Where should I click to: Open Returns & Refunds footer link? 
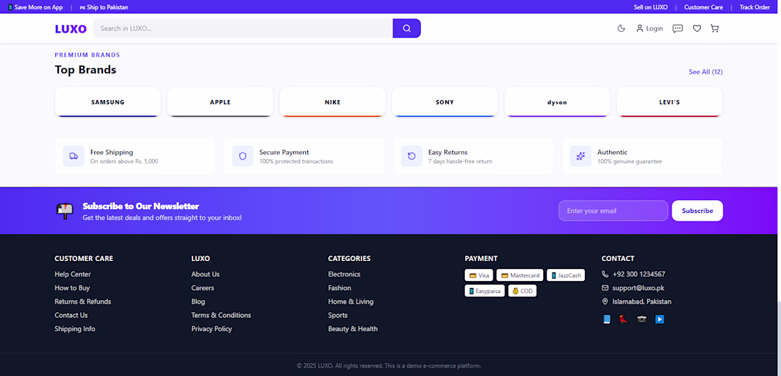coord(82,302)
